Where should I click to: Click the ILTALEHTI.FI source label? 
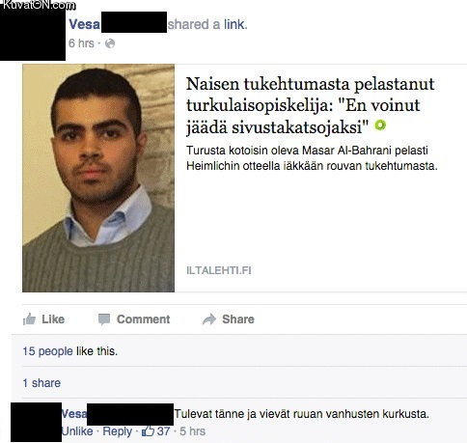(x=219, y=270)
